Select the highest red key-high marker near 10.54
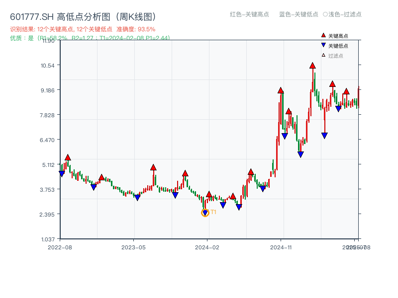 [x=312, y=66]
